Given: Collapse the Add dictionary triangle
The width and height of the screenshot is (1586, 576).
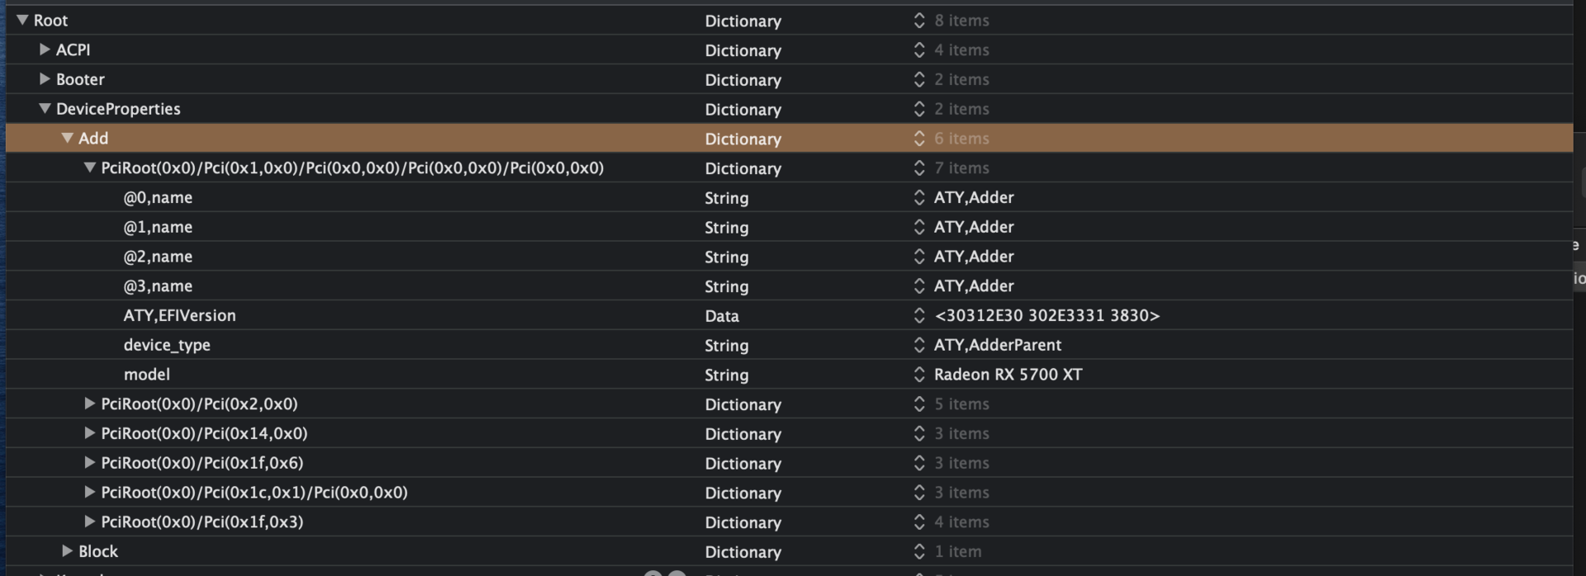Looking at the screenshot, I should [x=67, y=138].
